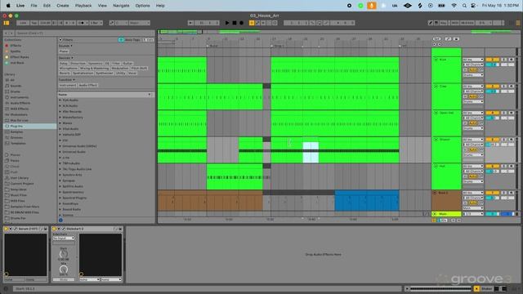Screen dimensions: 523x294
Task: Click the Link button in the control bar
Action: coord(23,23)
